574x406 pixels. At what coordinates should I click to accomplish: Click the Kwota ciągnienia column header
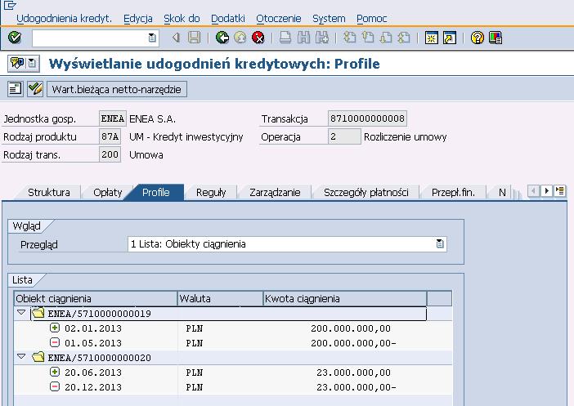pyautogui.click(x=345, y=298)
